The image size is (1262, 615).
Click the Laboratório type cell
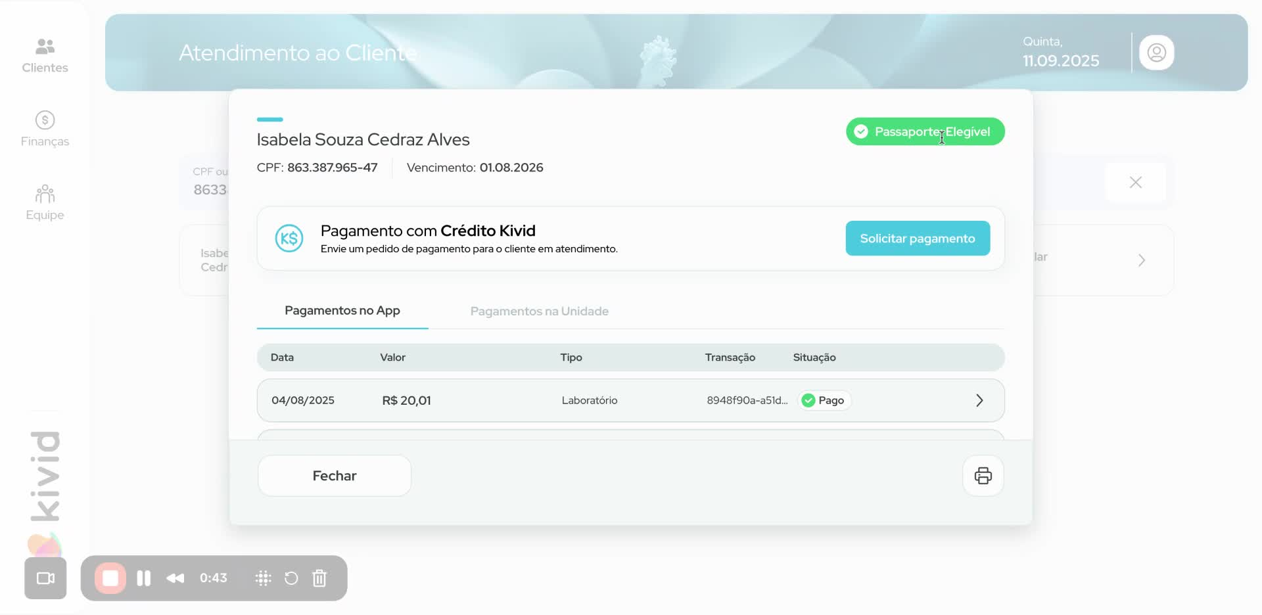[590, 400]
